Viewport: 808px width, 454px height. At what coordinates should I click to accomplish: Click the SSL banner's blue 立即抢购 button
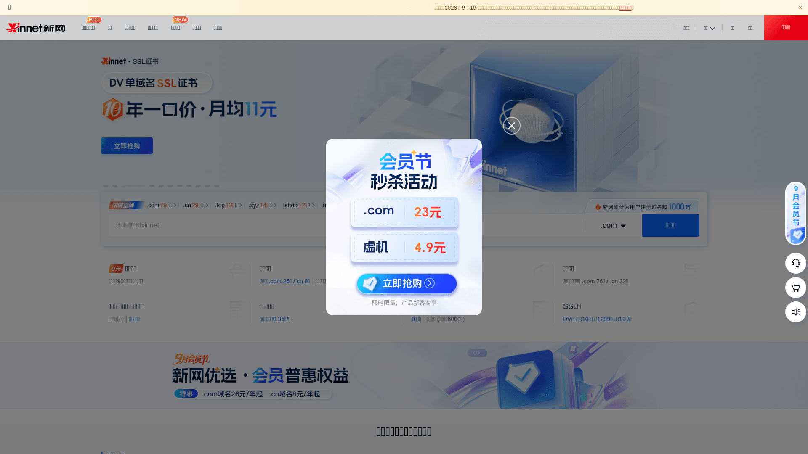[127, 146]
